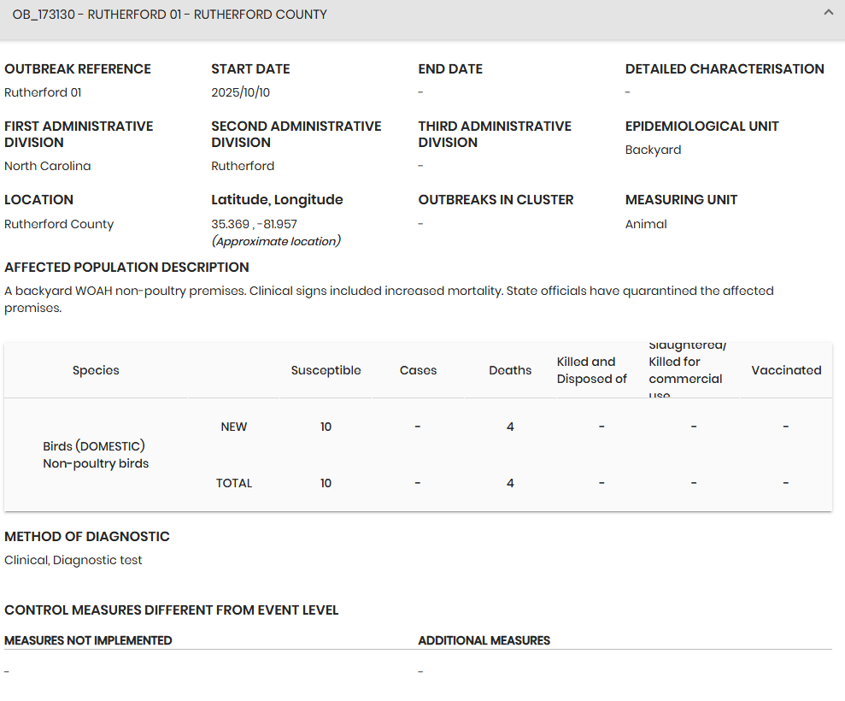This screenshot has width=845, height=701.
Task: Click the TOTAL row label in table
Action: coord(233,483)
